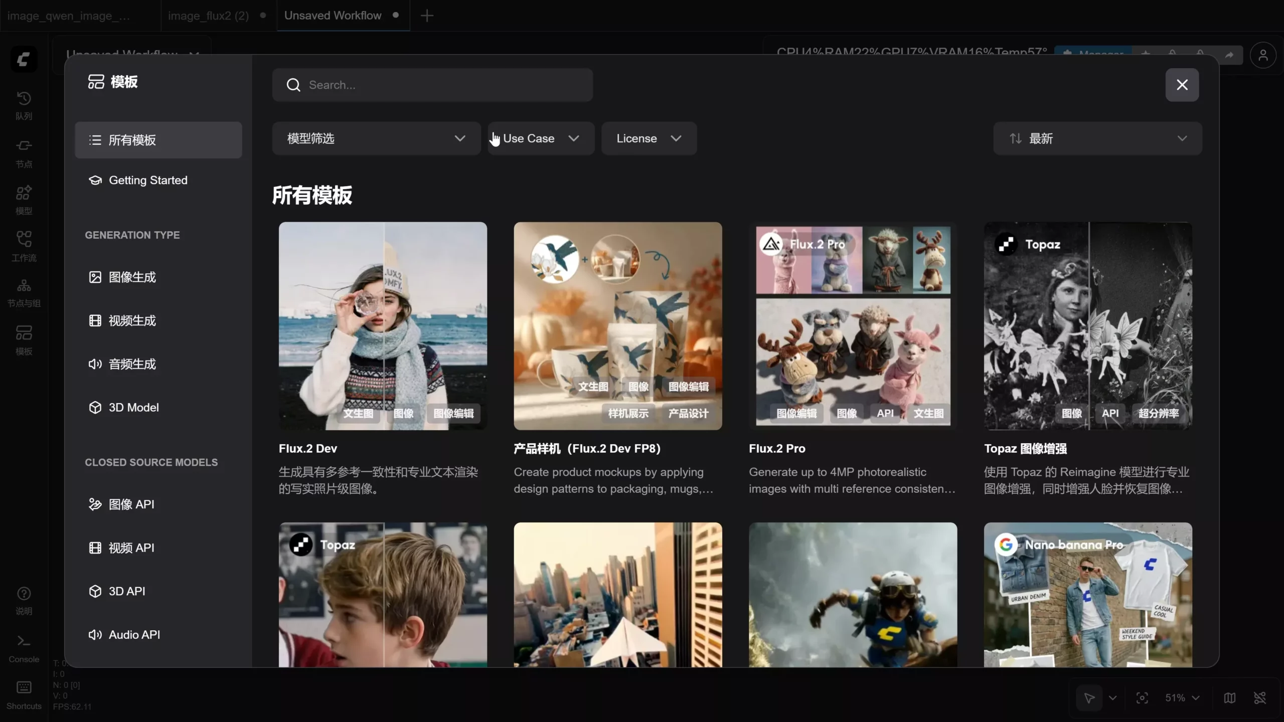Viewport: 1284px width, 722px height.
Task: Open the 队列 queue panel in sidebar
Action: pyautogui.click(x=23, y=104)
